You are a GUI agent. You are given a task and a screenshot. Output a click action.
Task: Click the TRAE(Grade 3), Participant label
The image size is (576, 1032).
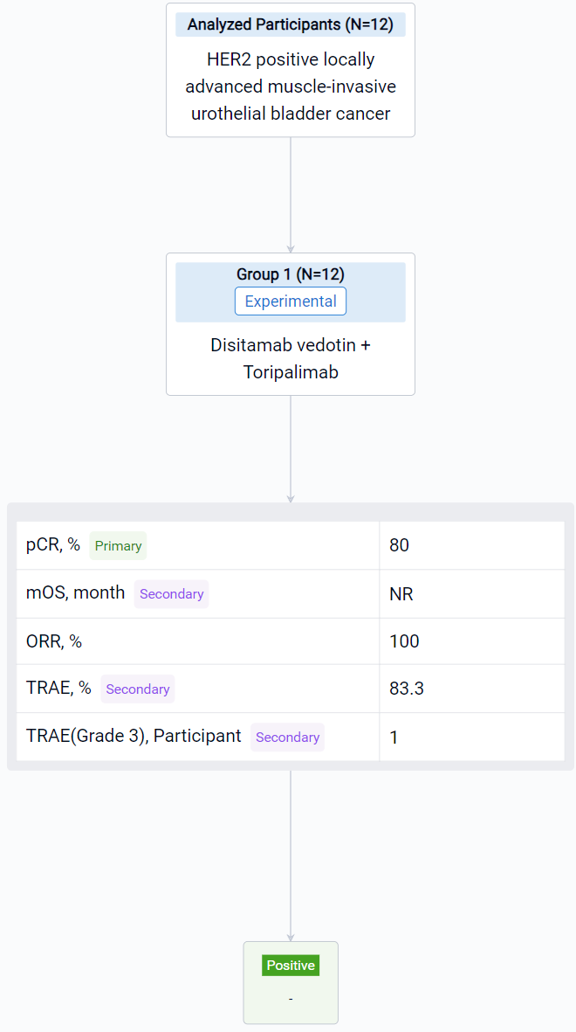click(134, 737)
